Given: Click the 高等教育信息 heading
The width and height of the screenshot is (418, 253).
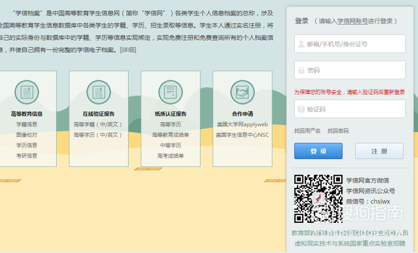Looking at the screenshot, I should pyautogui.click(x=27, y=114).
